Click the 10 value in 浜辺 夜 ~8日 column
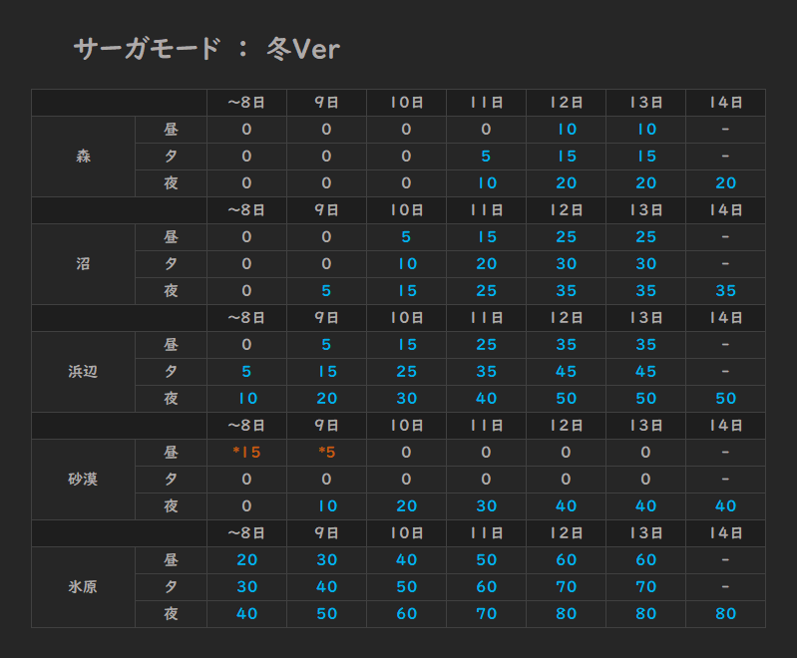The height and width of the screenshot is (658, 797). coord(247,399)
